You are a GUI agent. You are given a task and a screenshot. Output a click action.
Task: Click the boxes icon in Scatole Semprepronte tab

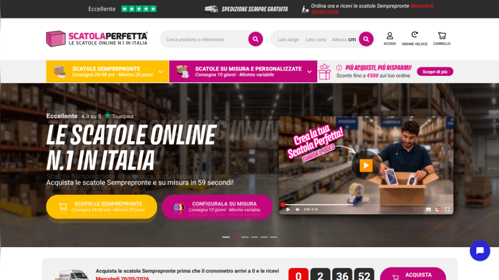pos(60,71)
